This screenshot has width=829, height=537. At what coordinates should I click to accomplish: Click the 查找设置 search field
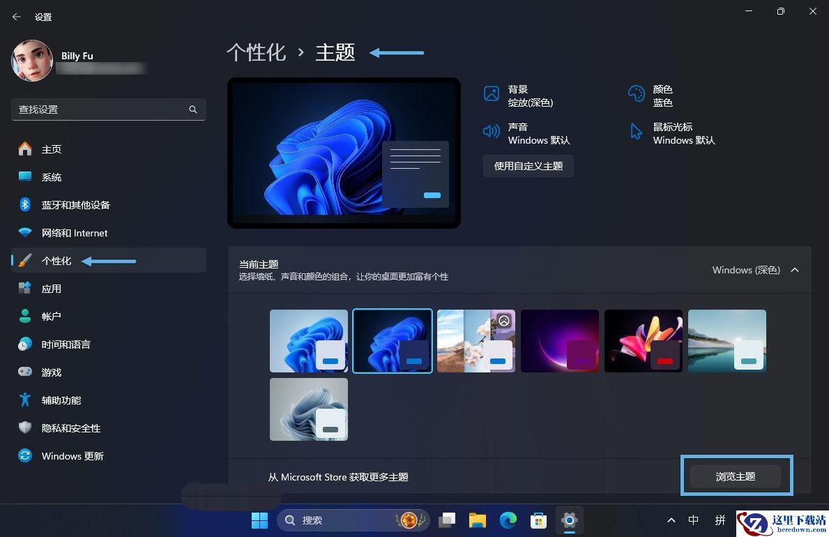108,109
